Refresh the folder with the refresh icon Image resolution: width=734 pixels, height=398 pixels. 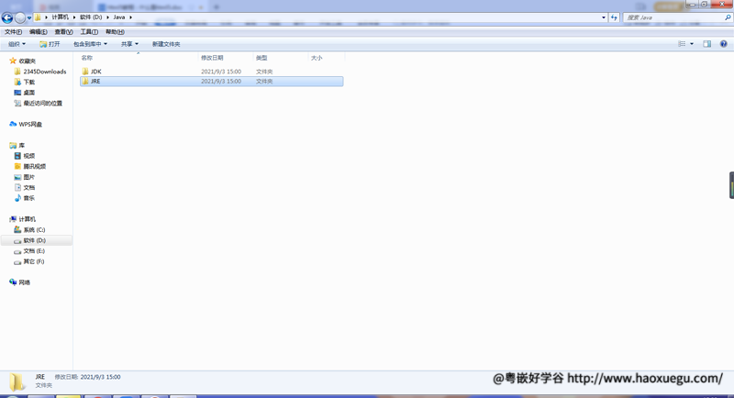coord(614,17)
